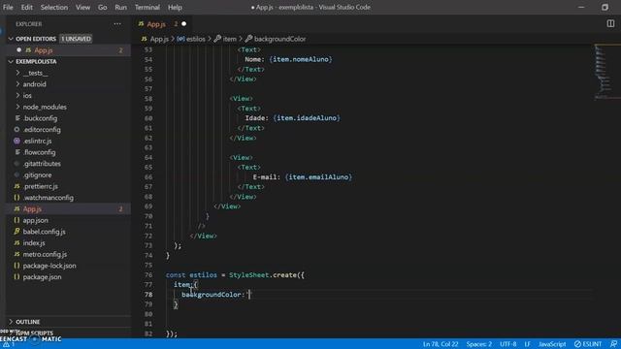Click line number 76 in gutter
The height and width of the screenshot is (349, 621).
click(148, 275)
